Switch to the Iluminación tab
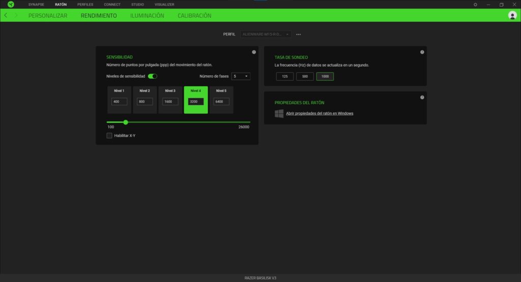 tap(147, 16)
